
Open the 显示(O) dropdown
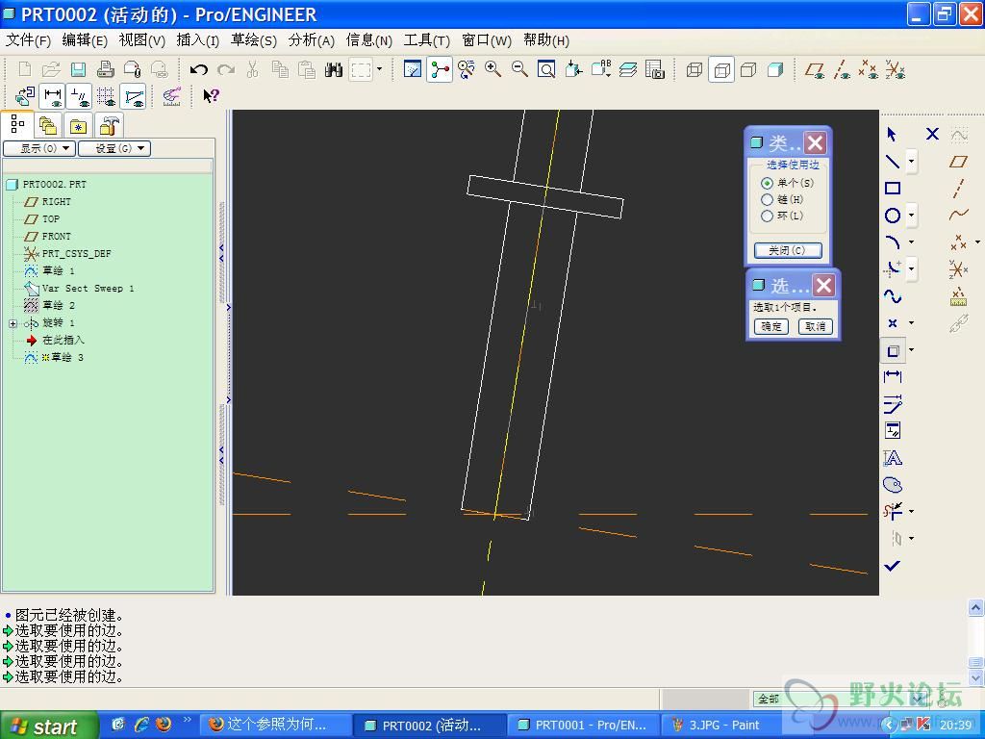click(39, 148)
